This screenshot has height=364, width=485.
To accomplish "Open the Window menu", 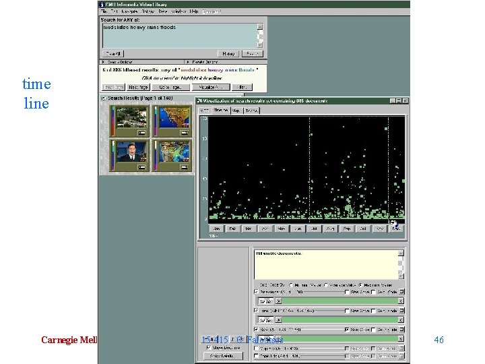I will pyautogui.click(x=179, y=11).
